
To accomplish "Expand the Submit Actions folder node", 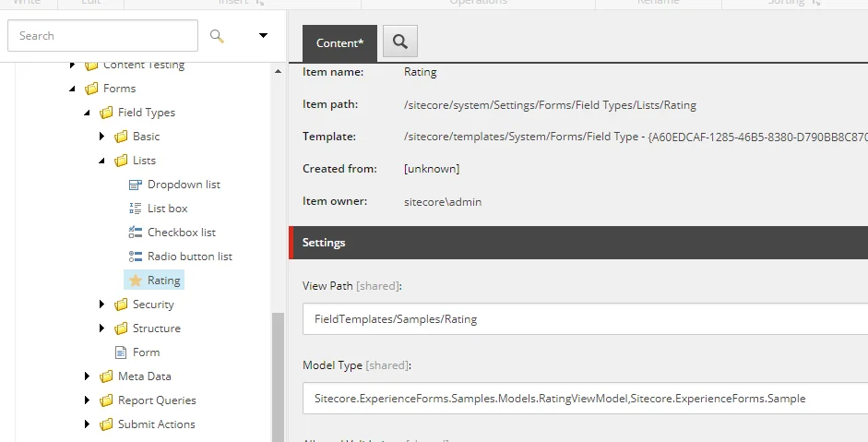I will pyautogui.click(x=87, y=424).
